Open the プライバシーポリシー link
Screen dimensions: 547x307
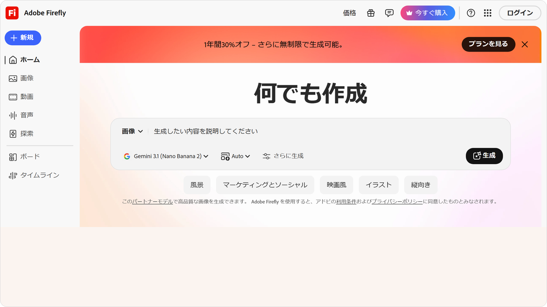(397, 202)
